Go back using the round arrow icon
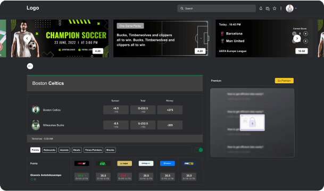This screenshot has width=324, height=191. [30, 66]
